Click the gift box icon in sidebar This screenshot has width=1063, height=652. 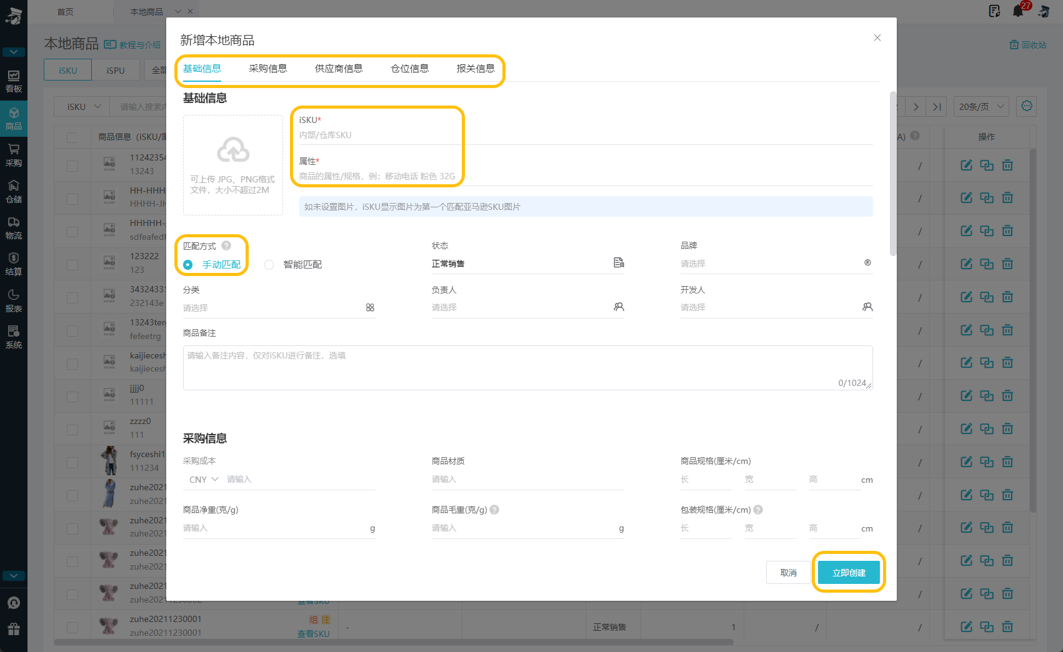tap(14, 629)
